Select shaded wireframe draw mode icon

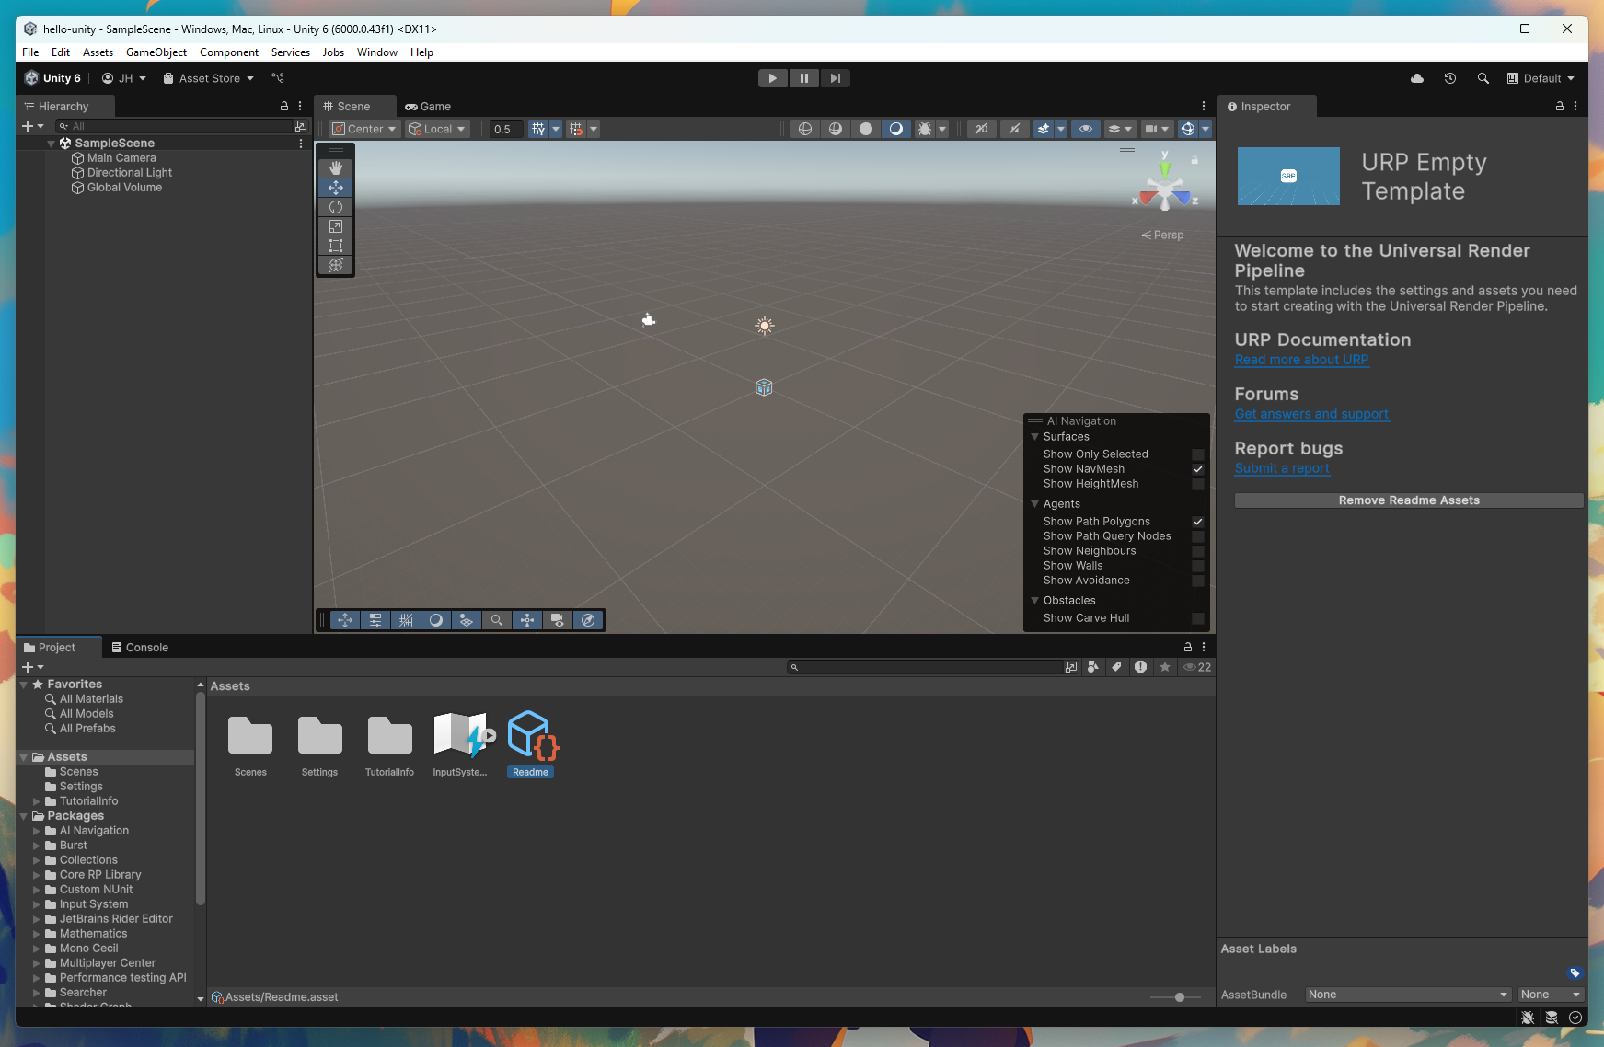click(836, 129)
